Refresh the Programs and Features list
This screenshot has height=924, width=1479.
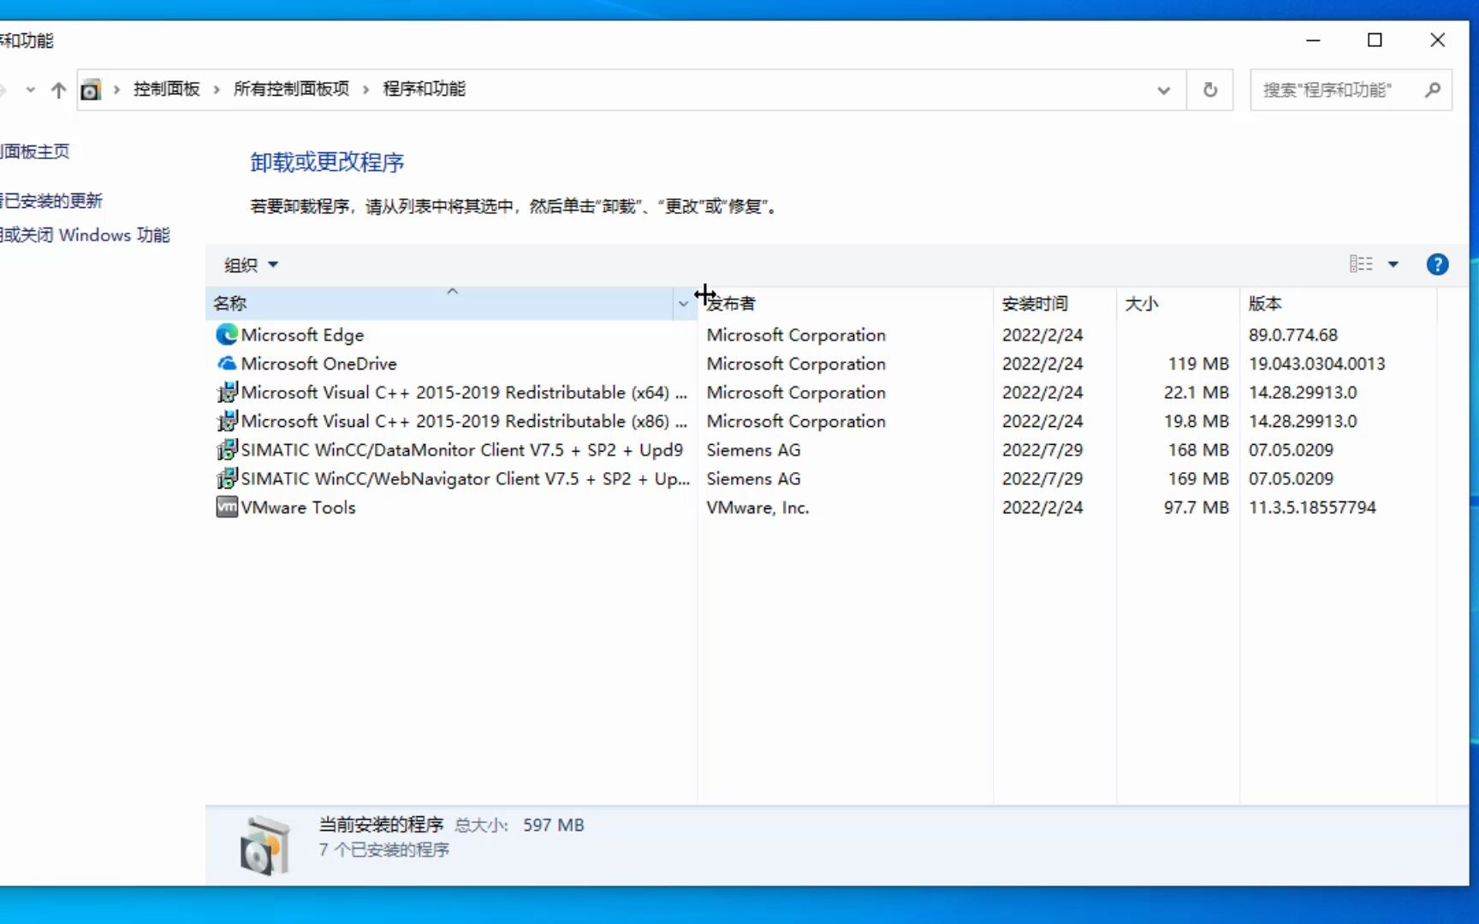[x=1210, y=90]
